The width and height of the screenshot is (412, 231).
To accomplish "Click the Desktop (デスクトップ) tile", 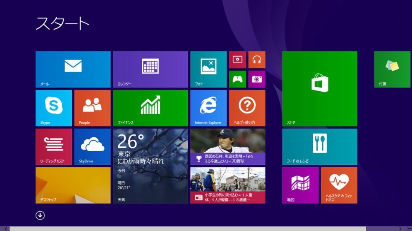I will coord(73,185).
